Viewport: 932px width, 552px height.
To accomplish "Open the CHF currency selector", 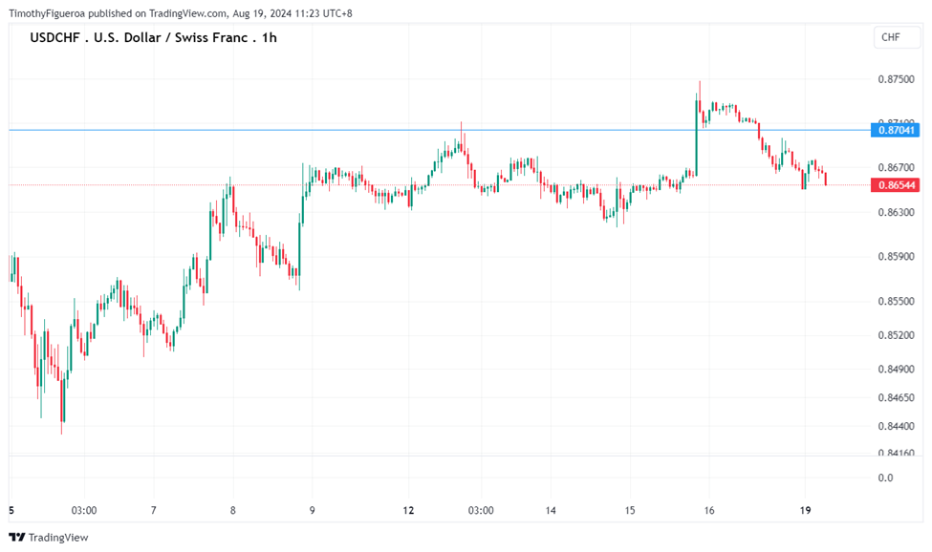I will 890,37.
